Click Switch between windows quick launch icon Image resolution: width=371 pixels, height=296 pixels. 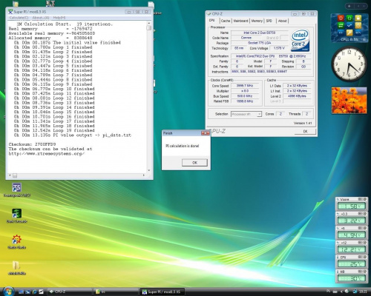pos(27,292)
